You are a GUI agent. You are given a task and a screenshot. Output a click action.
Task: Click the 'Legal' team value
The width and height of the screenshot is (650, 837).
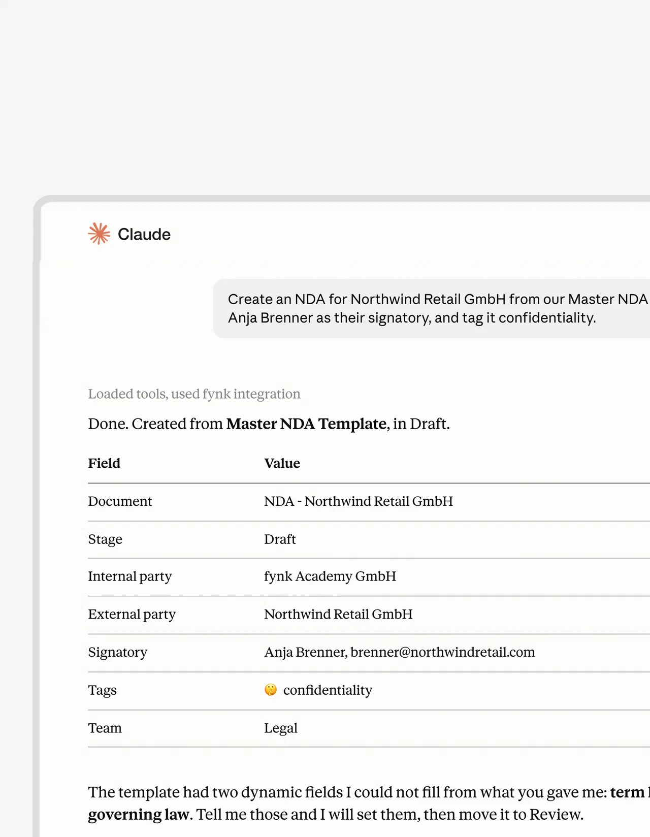tap(281, 728)
